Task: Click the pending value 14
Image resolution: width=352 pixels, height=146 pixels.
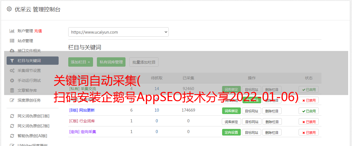Action: (157, 89)
